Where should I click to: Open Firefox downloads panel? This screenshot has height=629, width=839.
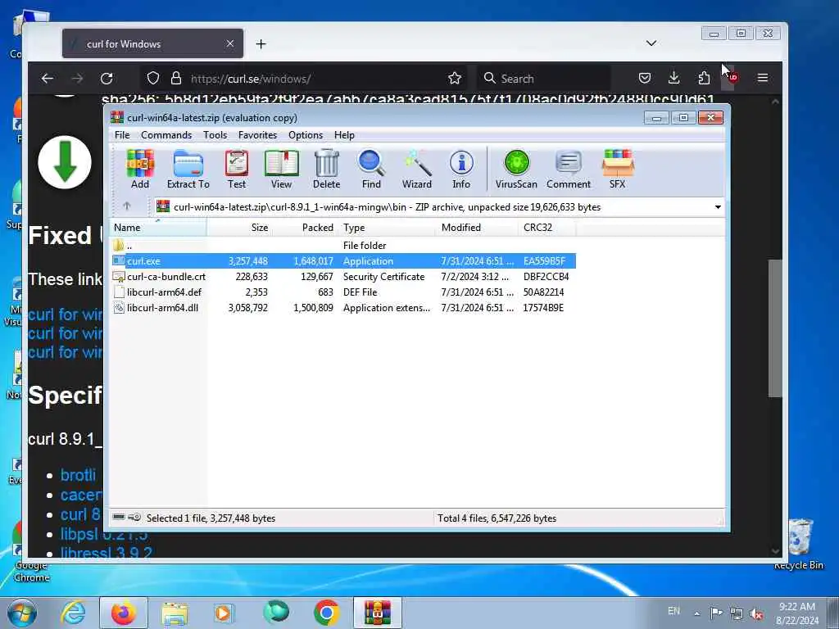(x=674, y=78)
